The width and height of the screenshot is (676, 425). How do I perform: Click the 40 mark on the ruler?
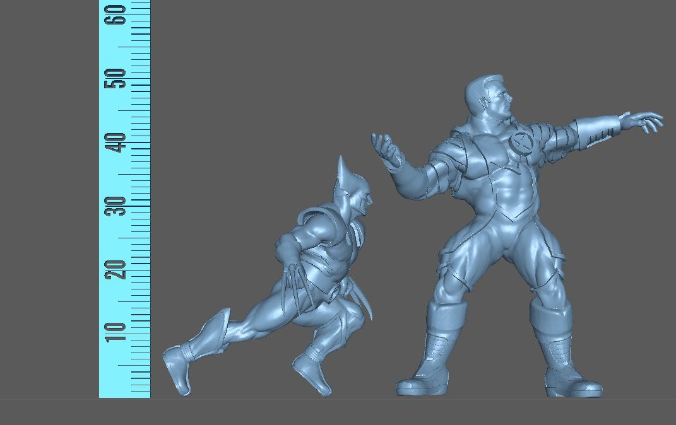[117, 142]
